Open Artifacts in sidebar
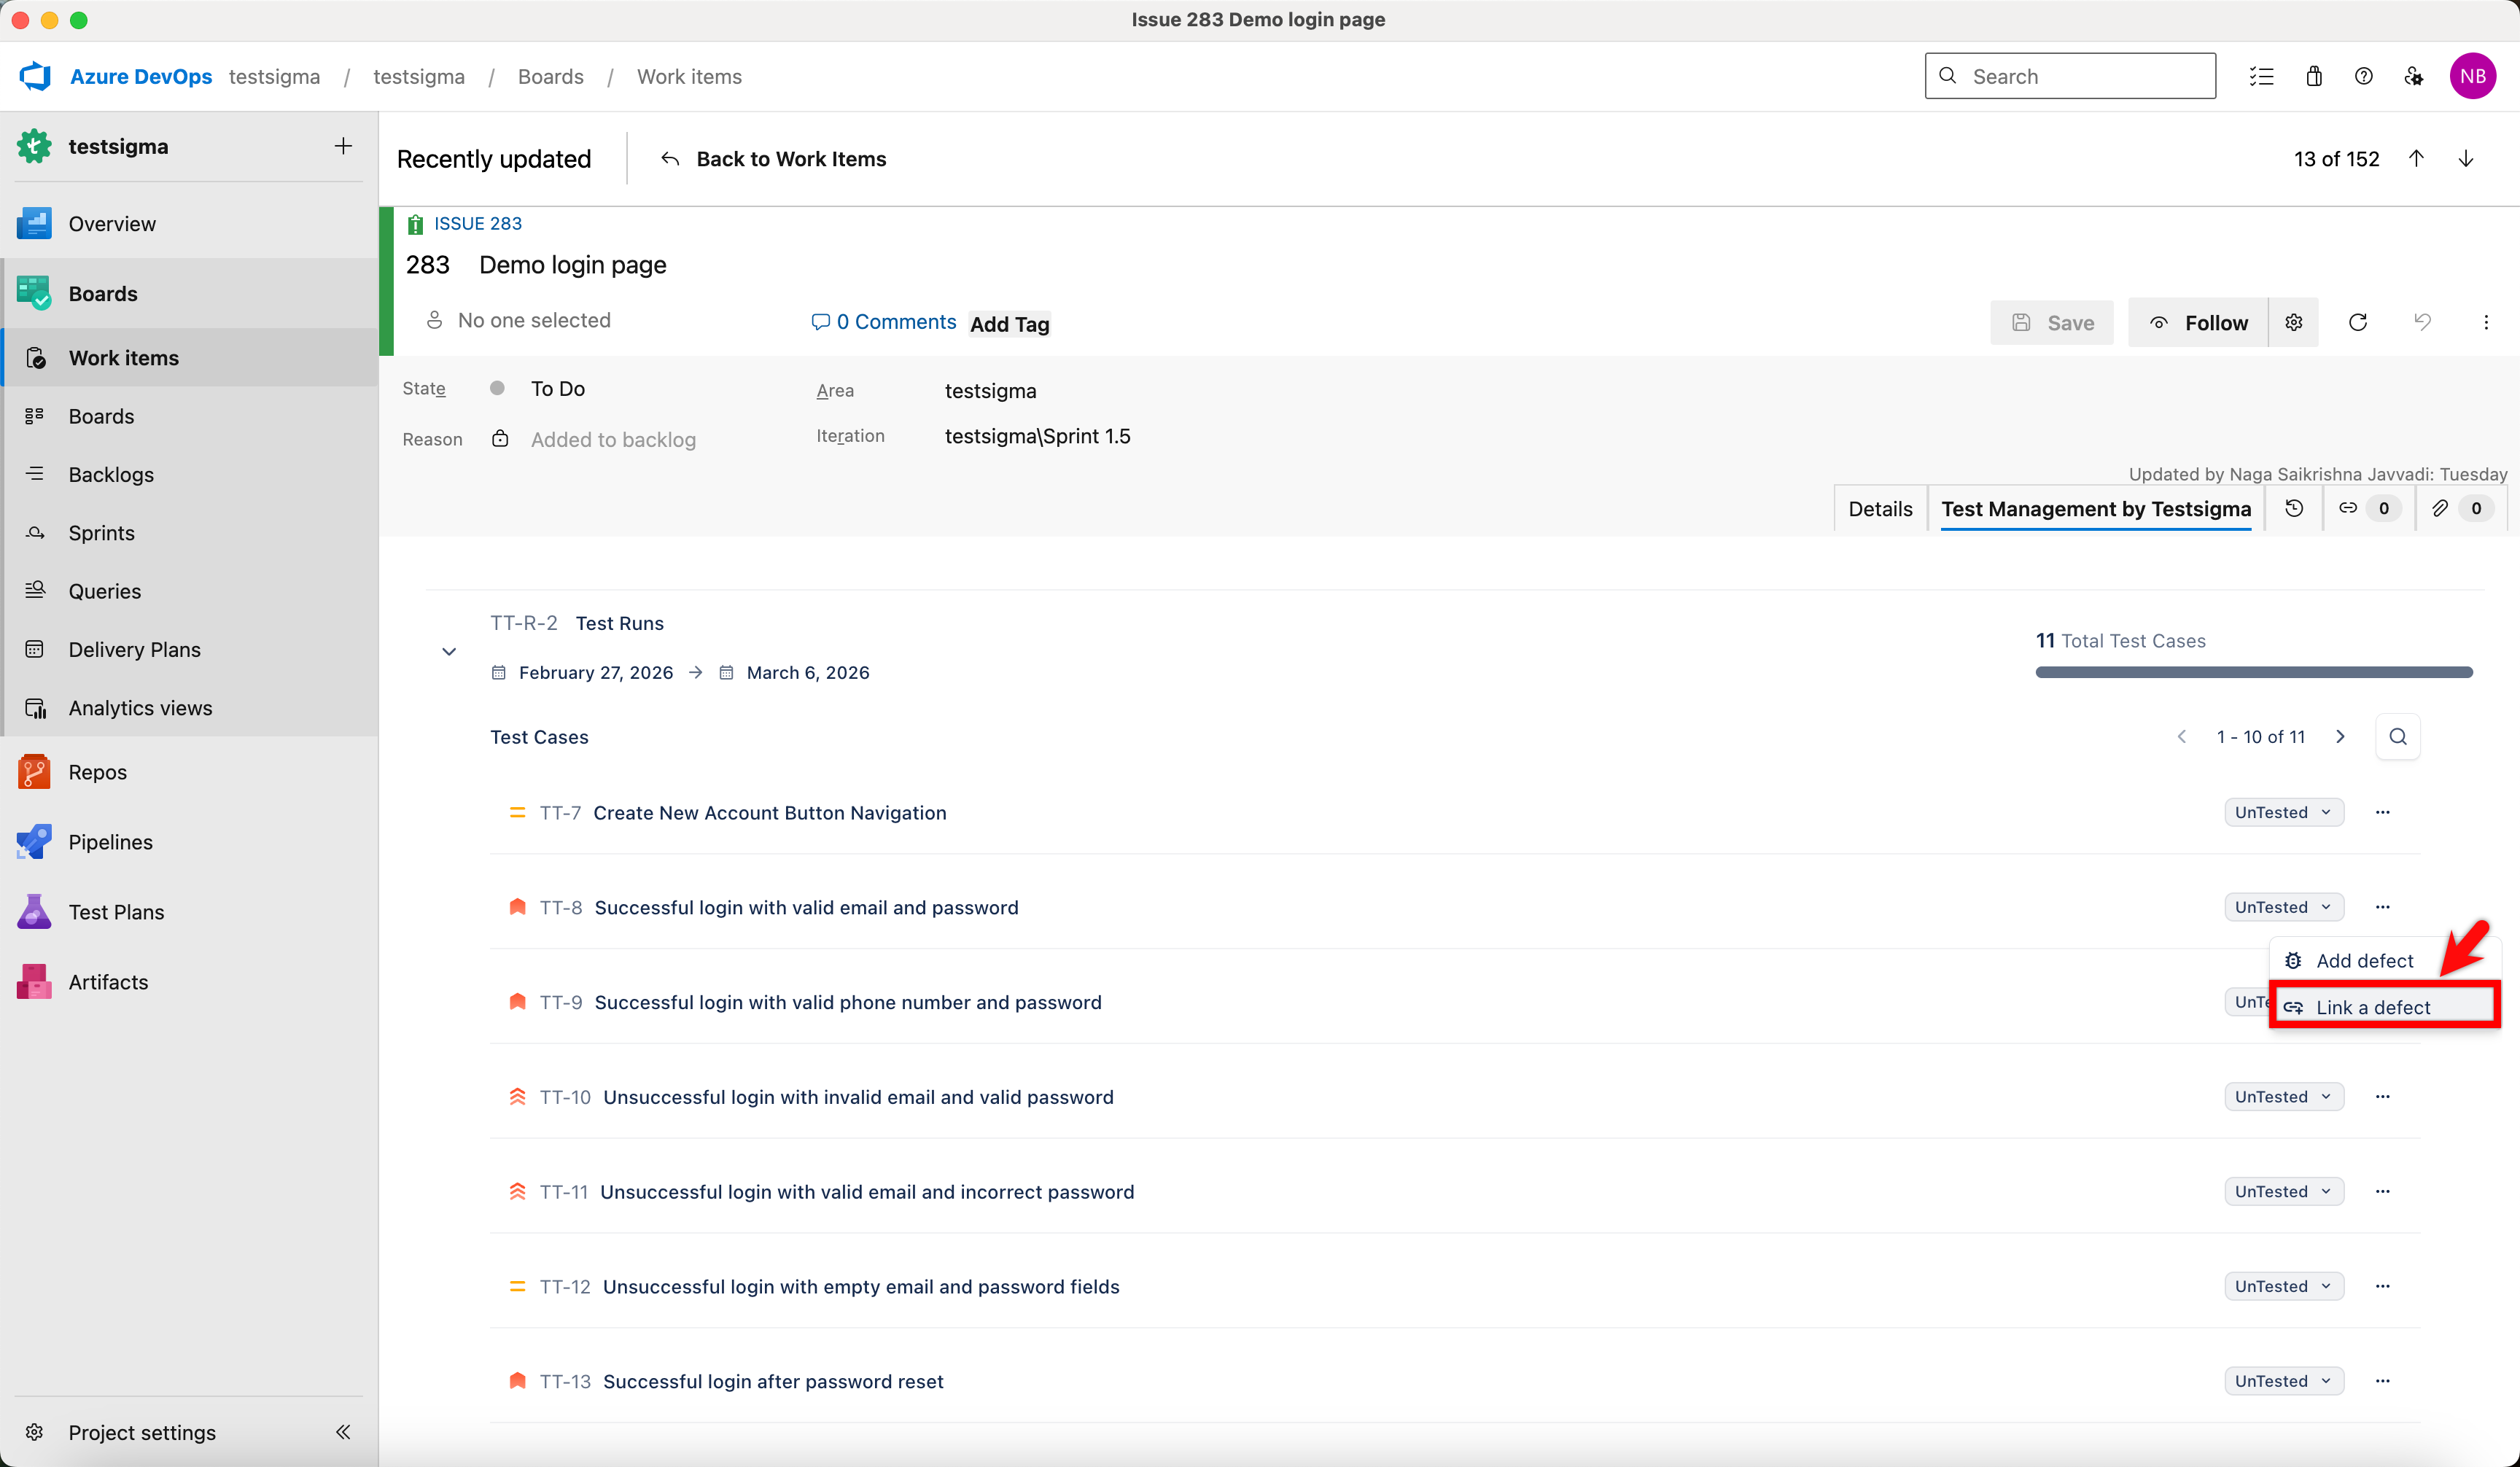The width and height of the screenshot is (2520, 1467). click(190, 982)
